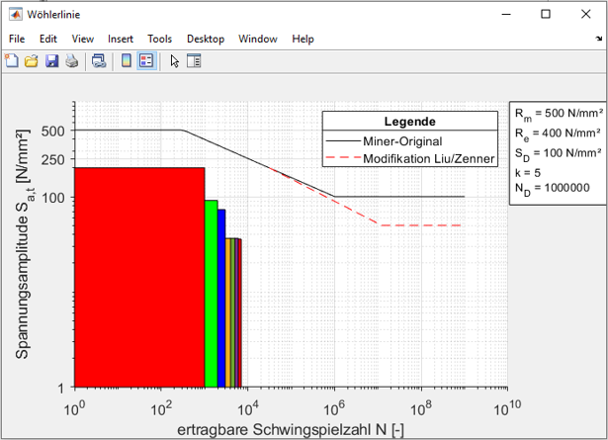608x440 pixels.
Task: Click the New Figure toolbar icon
Action: tap(12, 61)
